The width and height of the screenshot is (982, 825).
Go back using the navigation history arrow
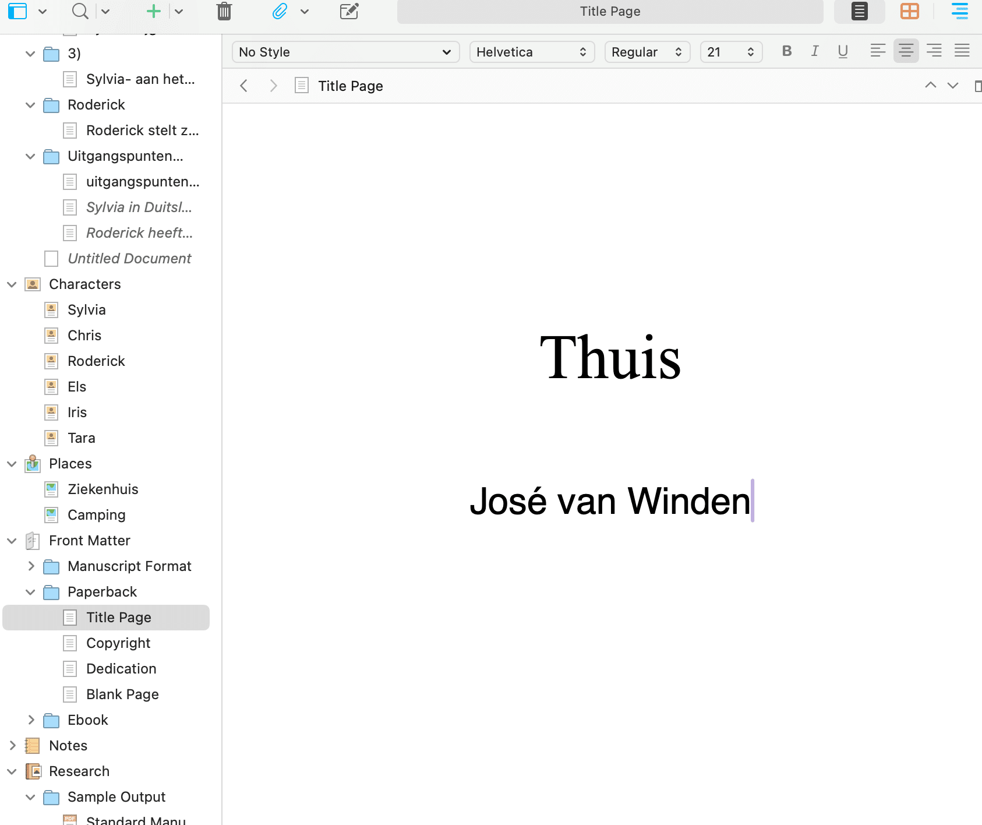244,86
